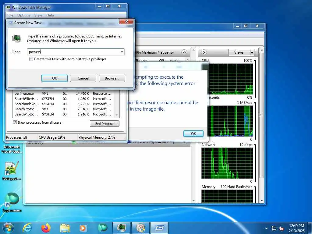The width and height of the screenshot is (312, 234).
Task: Expand the Open field dropdown arrow
Action: point(122,52)
